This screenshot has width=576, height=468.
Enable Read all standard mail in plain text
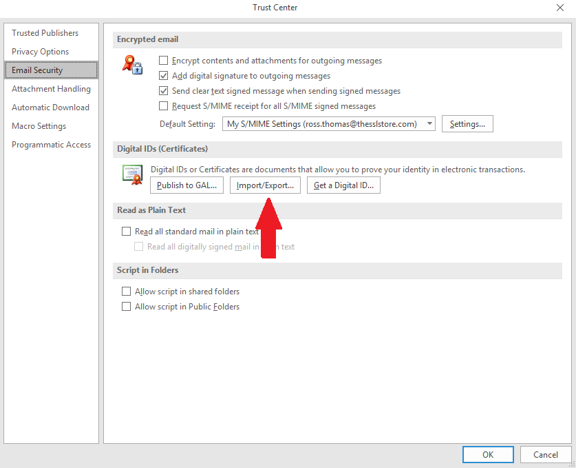pos(126,232)
